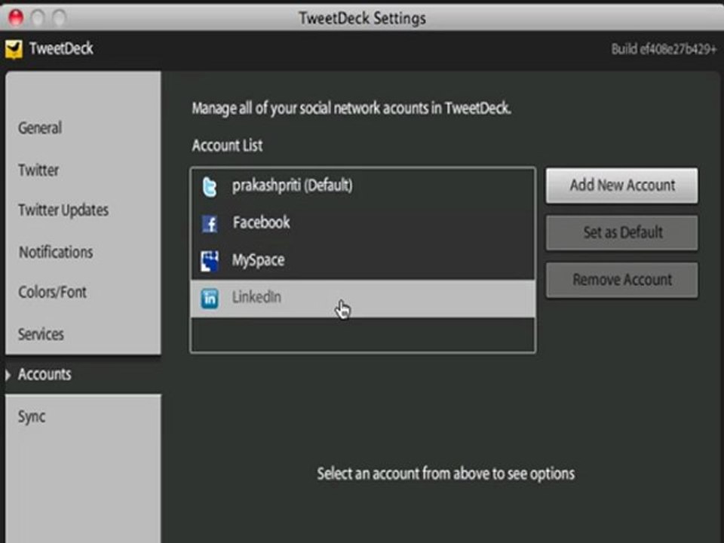The width and height of the screenshot is (724, 543).
Task: Select the prakashpriti (Default) account row
Action: tap(363, 186)
